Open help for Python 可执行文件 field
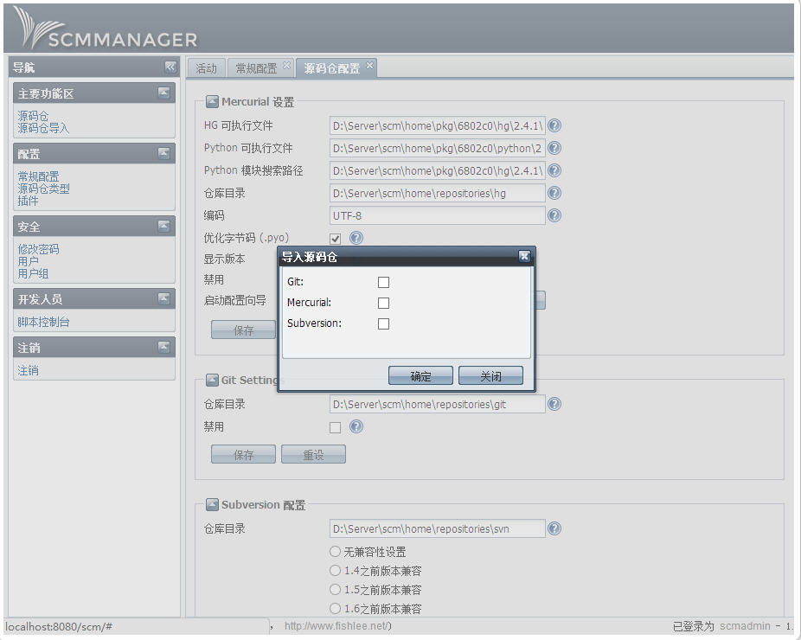The width and height of the screenshot is (801, 640). pyautogui.click(x=554, y=148)
